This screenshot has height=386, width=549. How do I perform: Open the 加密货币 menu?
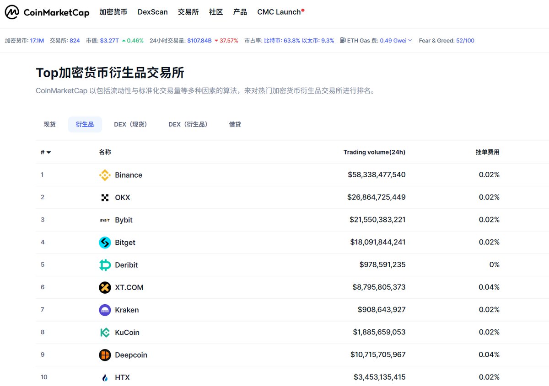coord(113,12)
